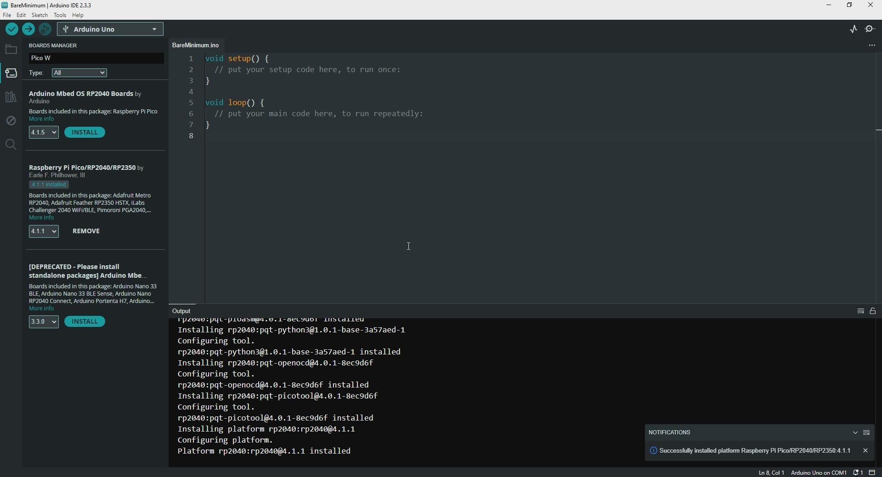Start debugging with the debug icon

45,29
